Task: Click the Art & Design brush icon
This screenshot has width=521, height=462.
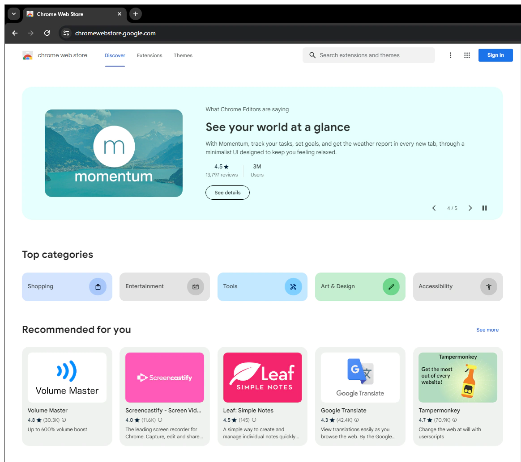Action: coord(391,287)
